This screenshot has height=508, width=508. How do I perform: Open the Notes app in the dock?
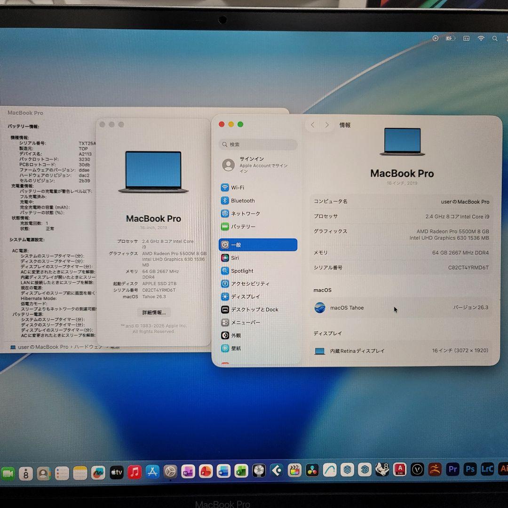[x=80, y=473]
